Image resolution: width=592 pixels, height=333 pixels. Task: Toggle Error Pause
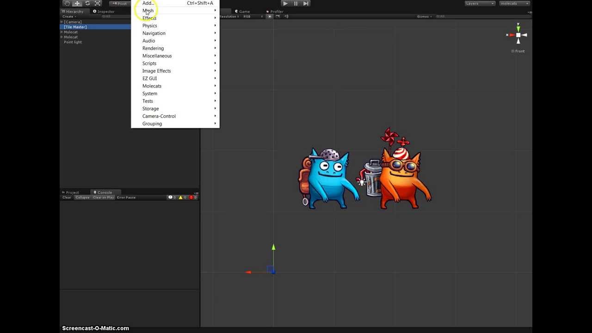[126, 197]
